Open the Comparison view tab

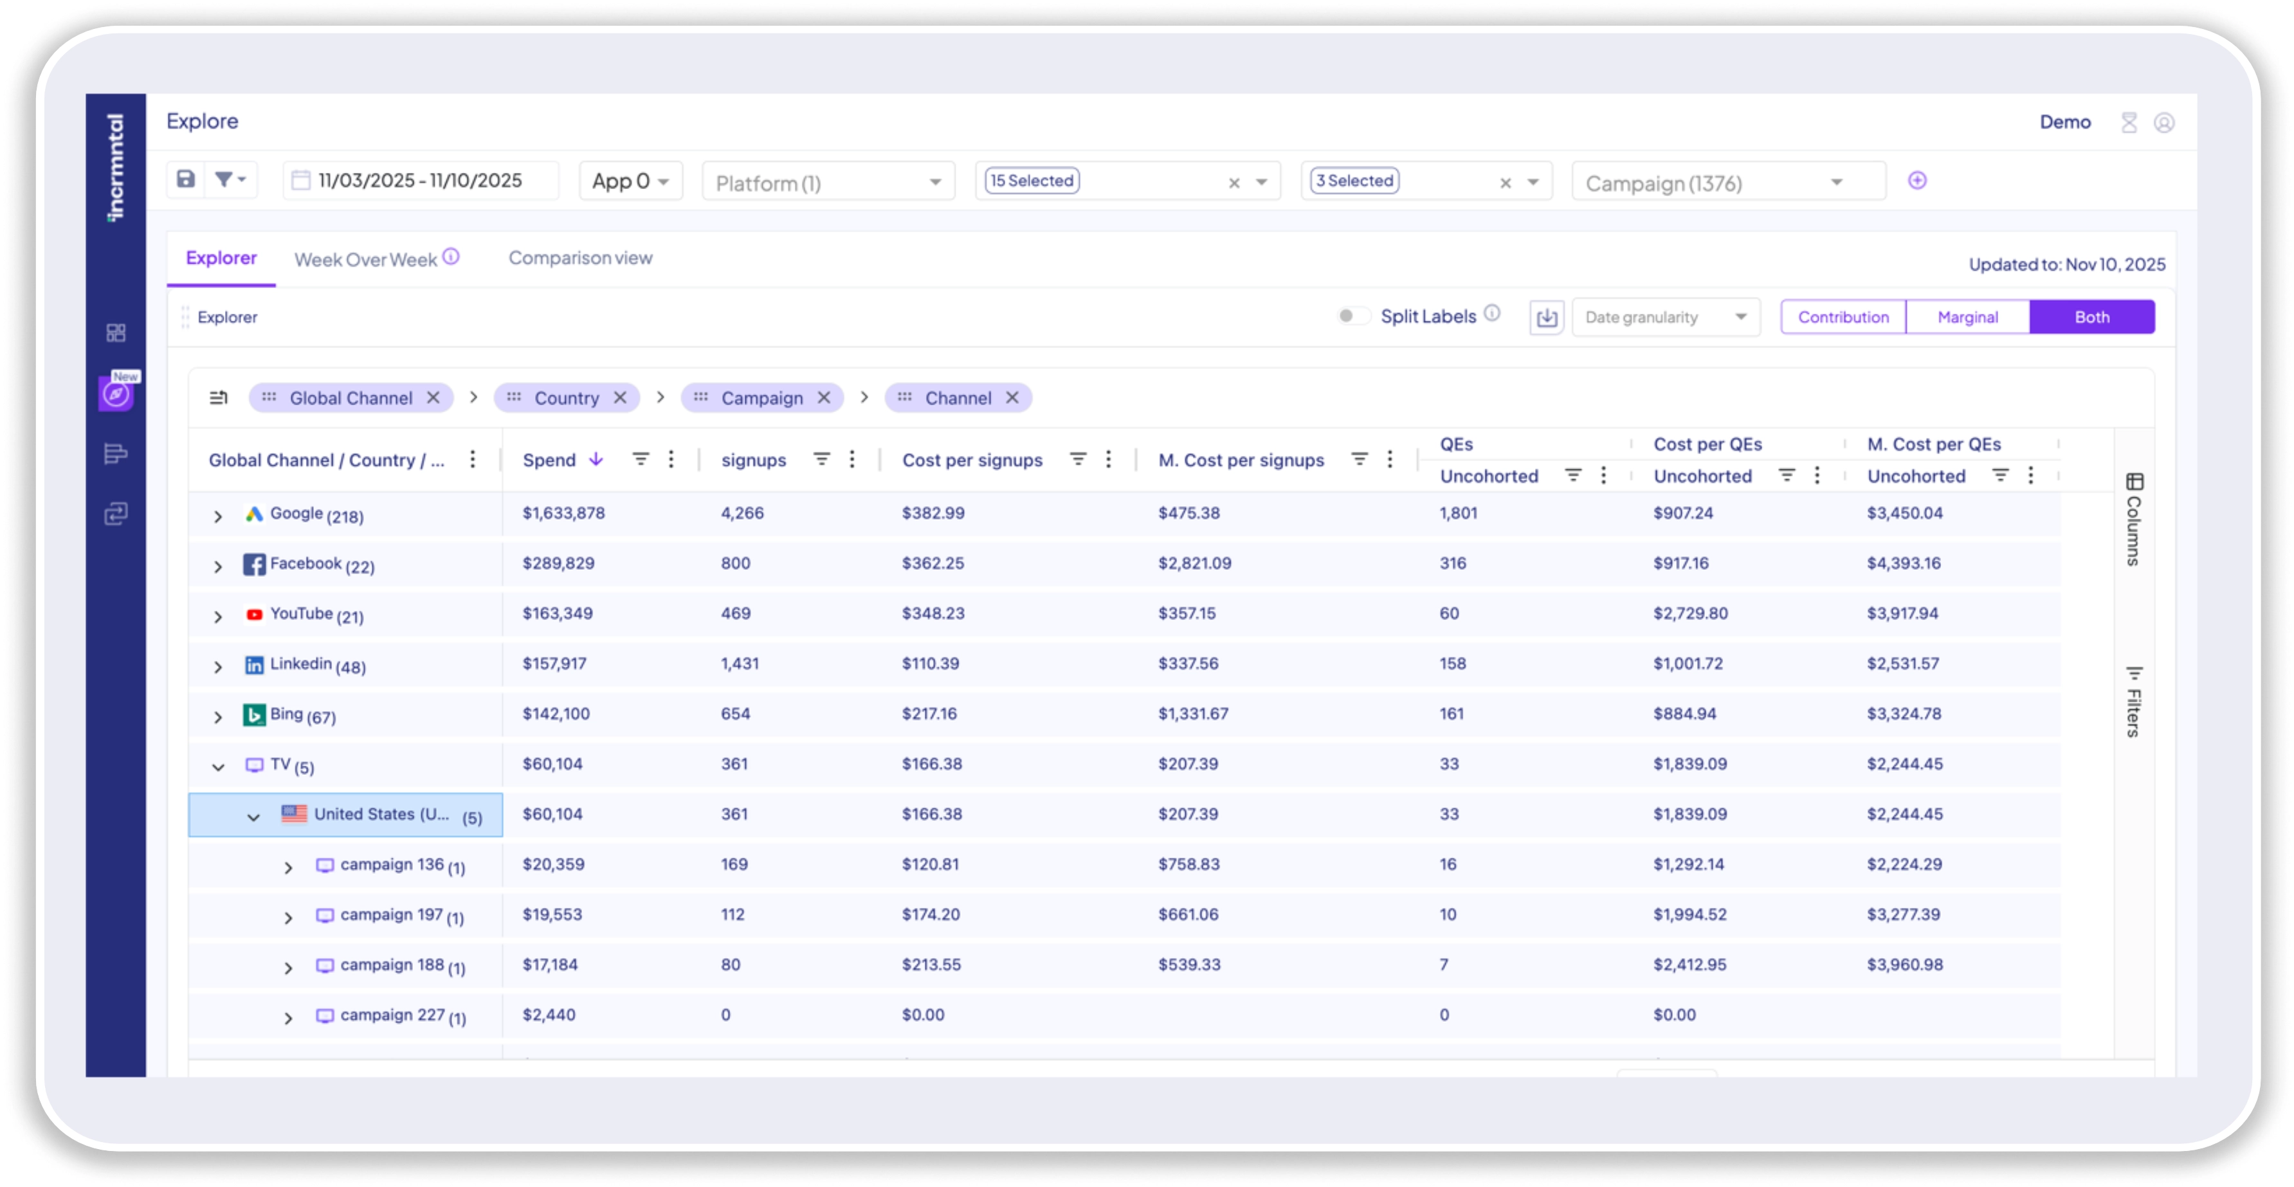coord(579,258)
